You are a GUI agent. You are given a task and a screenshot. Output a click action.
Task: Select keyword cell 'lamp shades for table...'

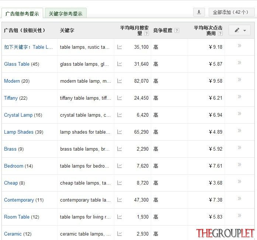tap(85, 132)
